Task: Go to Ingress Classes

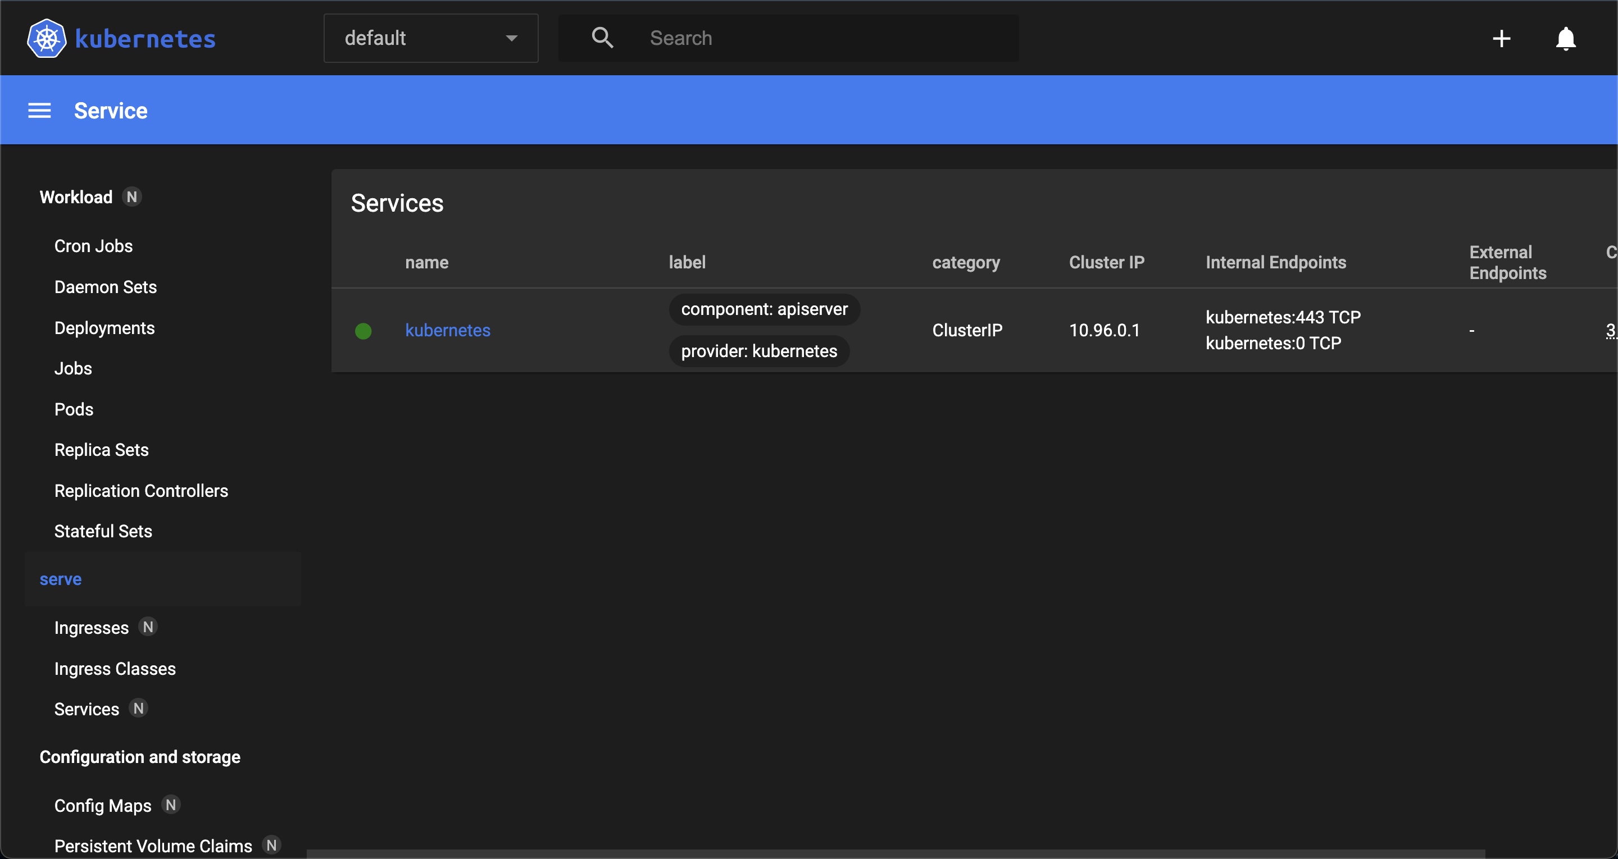Action: [115, 669]
